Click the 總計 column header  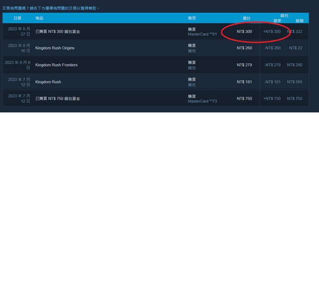point(246,18)
